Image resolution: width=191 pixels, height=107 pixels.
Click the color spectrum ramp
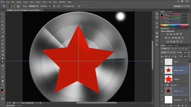pyautogui.click(x=174, y=25)
